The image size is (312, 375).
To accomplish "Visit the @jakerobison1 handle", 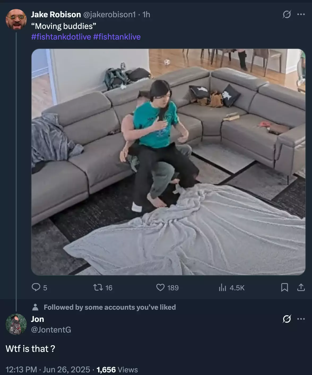I will coord(110,14).
